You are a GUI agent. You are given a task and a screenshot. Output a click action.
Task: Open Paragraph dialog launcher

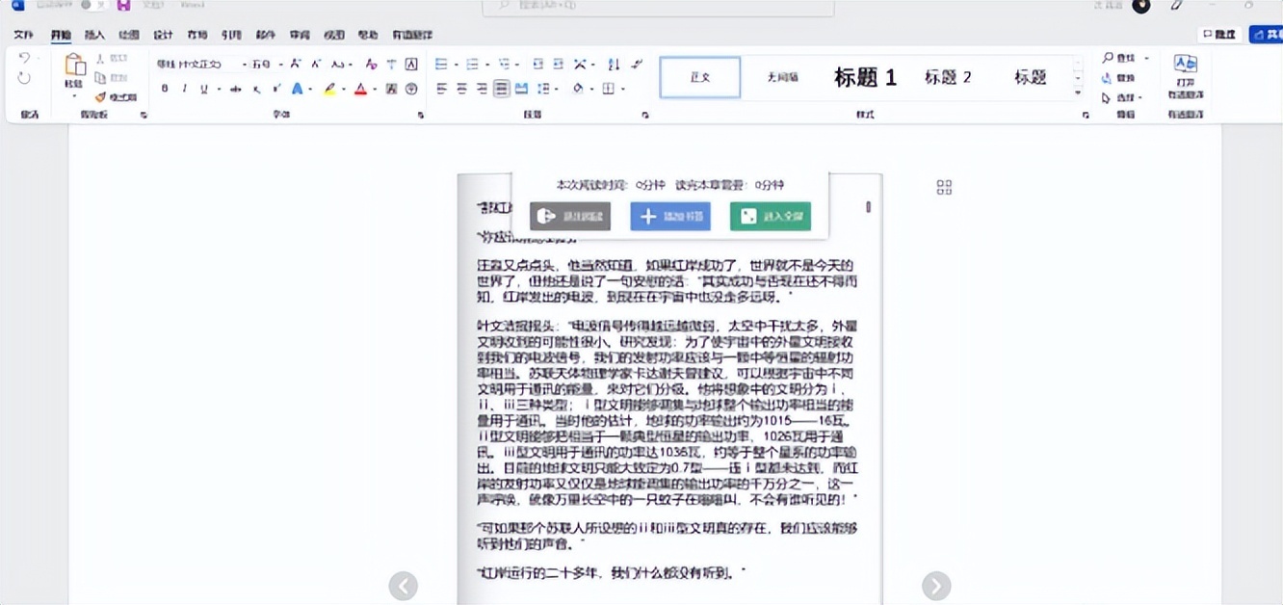click(644, 116)
